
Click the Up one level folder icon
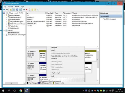(x=11, y=10)
